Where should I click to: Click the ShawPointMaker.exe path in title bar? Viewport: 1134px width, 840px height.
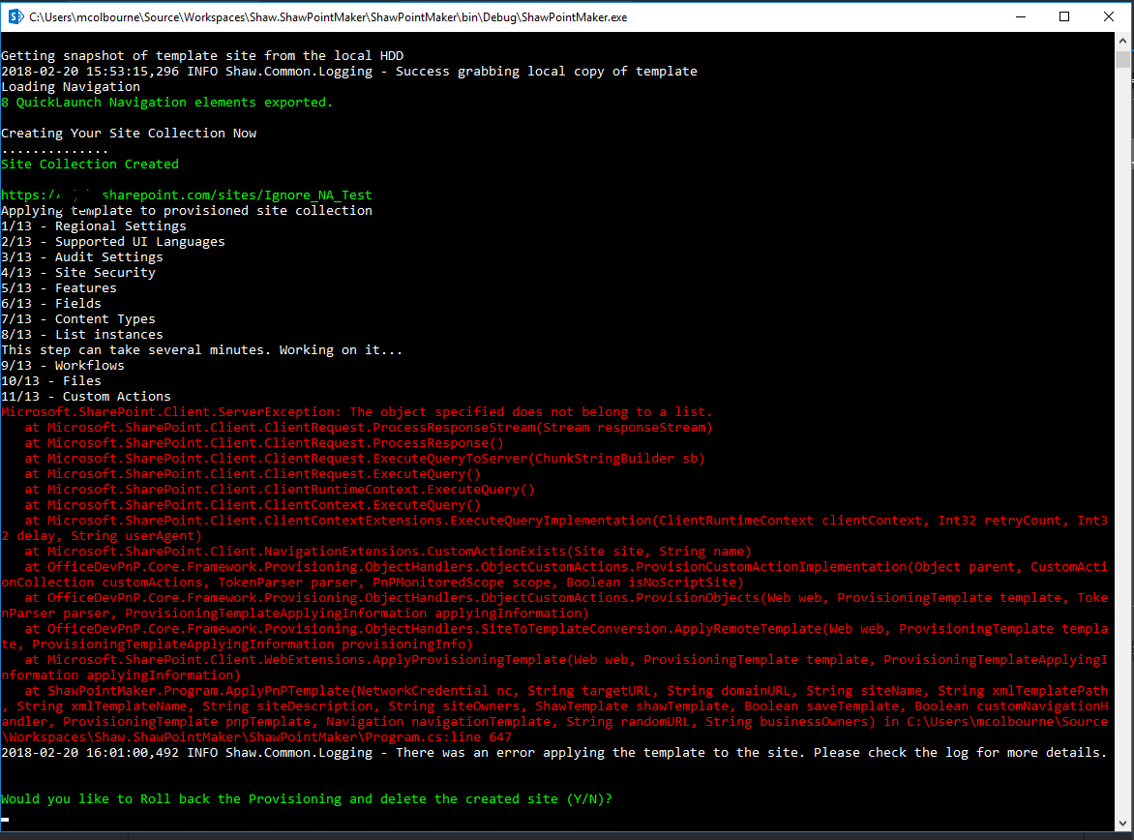pyautogui.click(x=328, y=17)
